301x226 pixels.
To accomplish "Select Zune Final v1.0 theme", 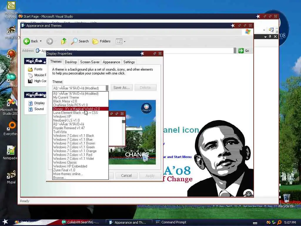I will point(81,170).
